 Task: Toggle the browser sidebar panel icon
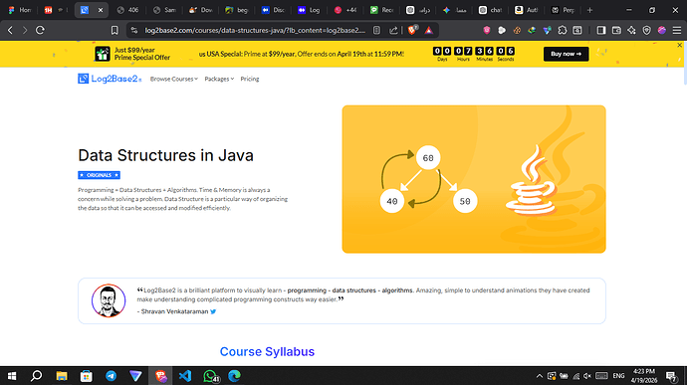[601, 30]
